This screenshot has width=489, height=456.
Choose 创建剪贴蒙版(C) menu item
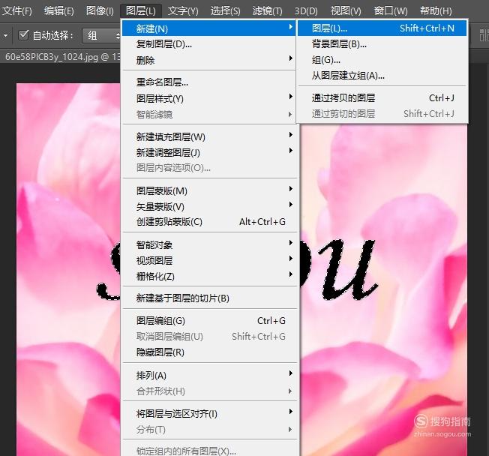[208, 222]
